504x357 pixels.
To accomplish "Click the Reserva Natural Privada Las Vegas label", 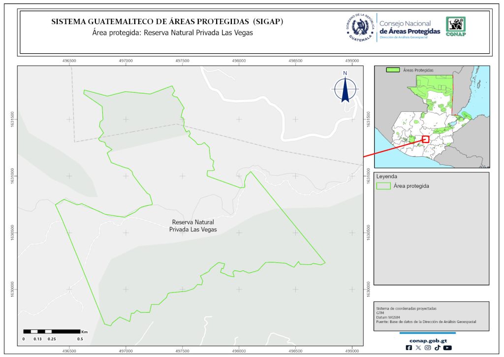I will [193, 226].
